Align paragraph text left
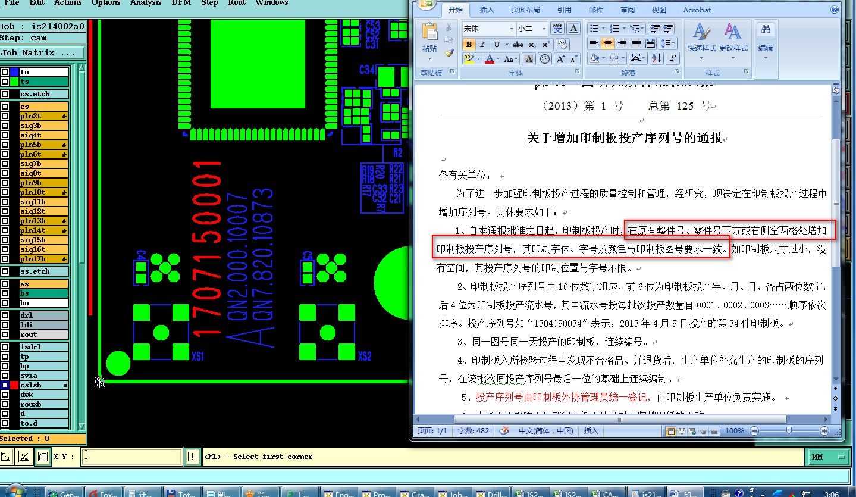 coord(594,43)
